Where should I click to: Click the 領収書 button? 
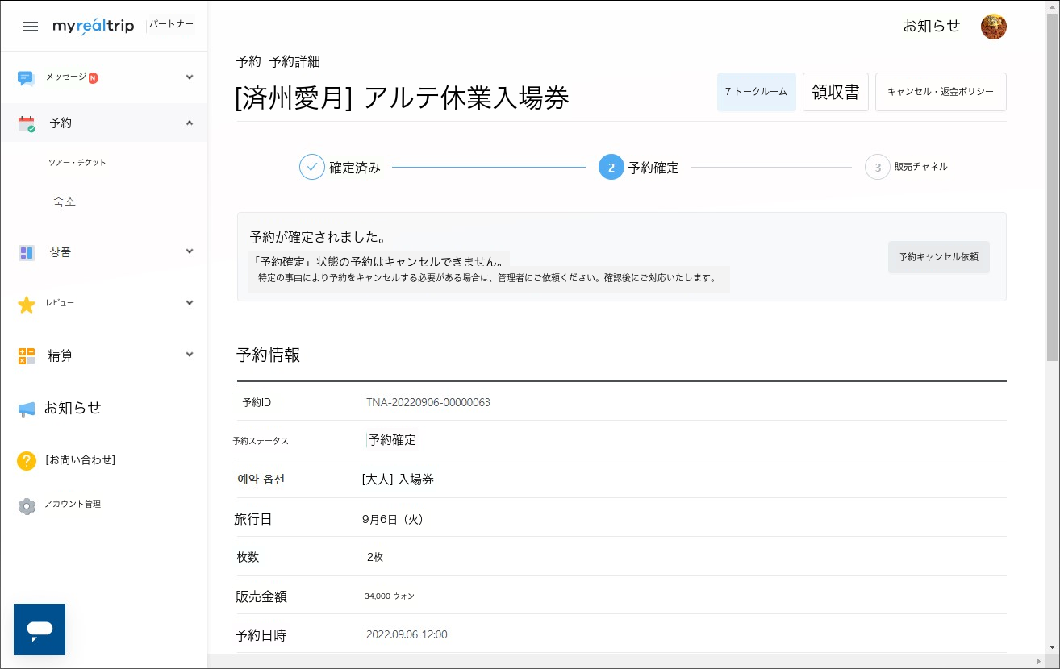836,92
